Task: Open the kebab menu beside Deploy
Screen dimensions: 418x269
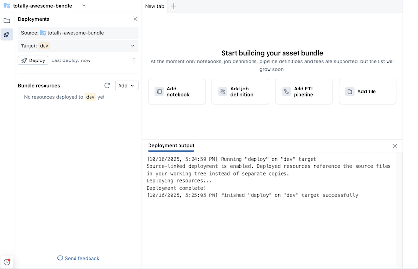Action: (134, 60)
